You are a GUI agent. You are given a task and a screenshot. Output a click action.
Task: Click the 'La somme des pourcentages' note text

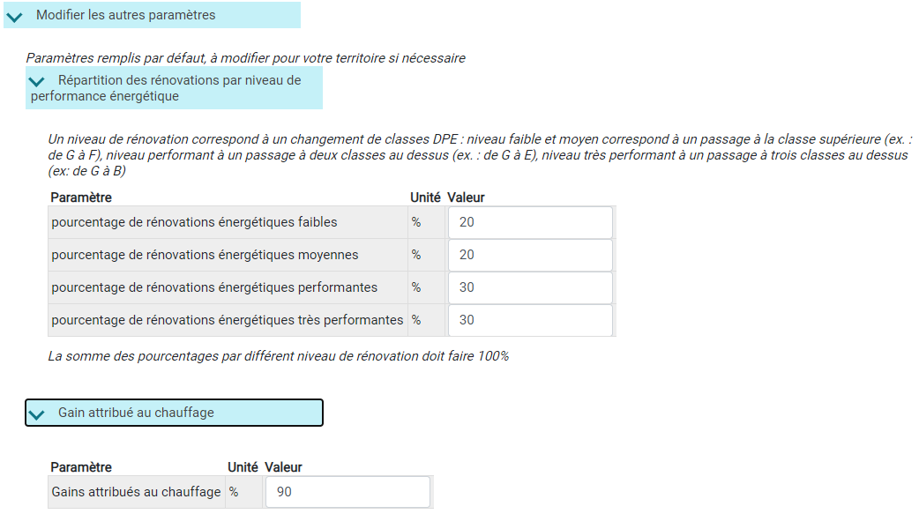click(279, 356)
